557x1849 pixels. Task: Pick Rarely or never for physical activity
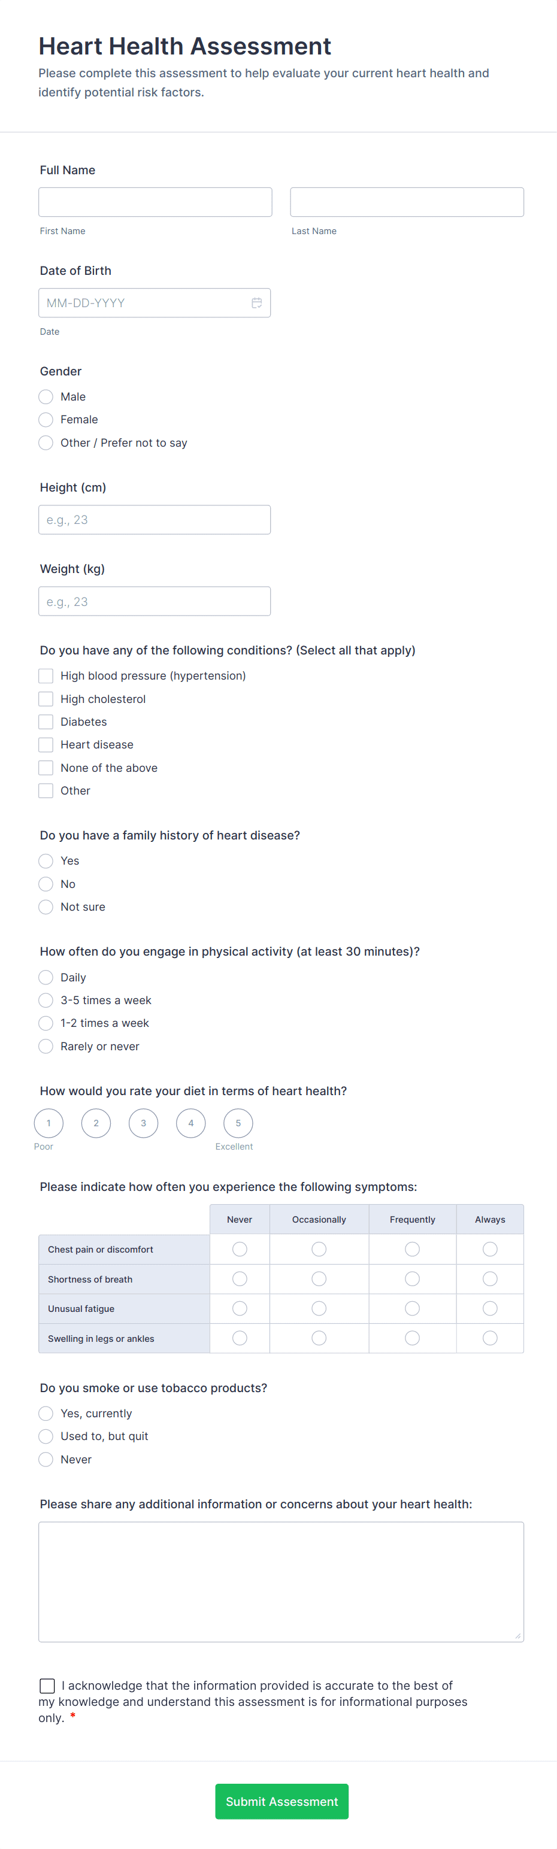[x=46, y=1046]
